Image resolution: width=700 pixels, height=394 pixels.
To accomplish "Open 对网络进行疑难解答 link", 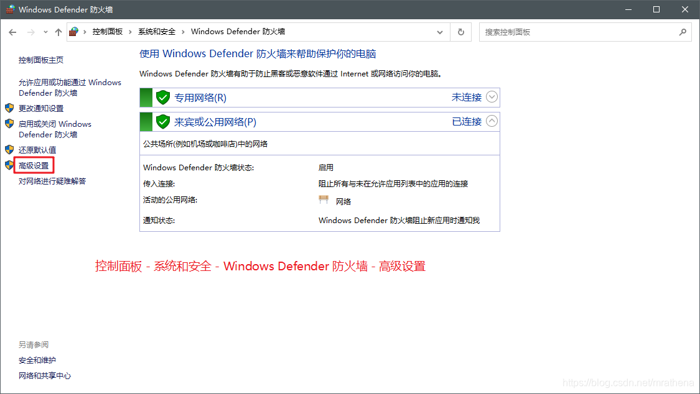I will 52,181.
